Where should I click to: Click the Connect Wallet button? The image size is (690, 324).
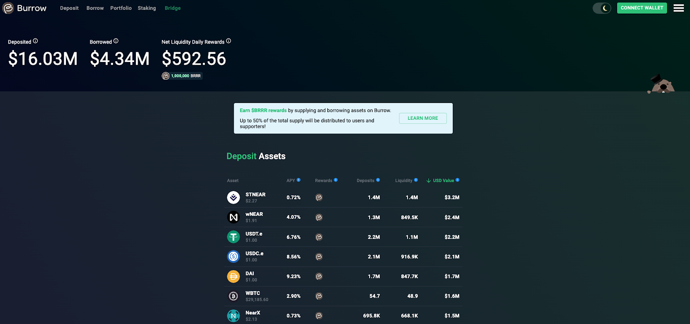click(642, 8)
